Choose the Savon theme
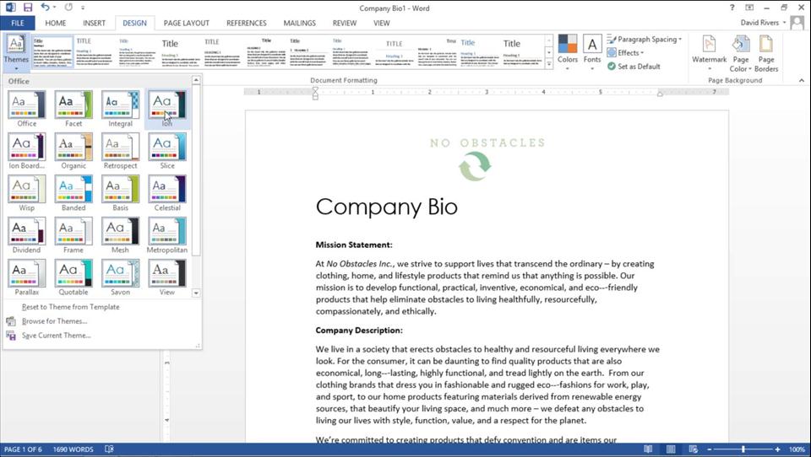The width and height of the screenshot is (811, 457). [120, 277]
